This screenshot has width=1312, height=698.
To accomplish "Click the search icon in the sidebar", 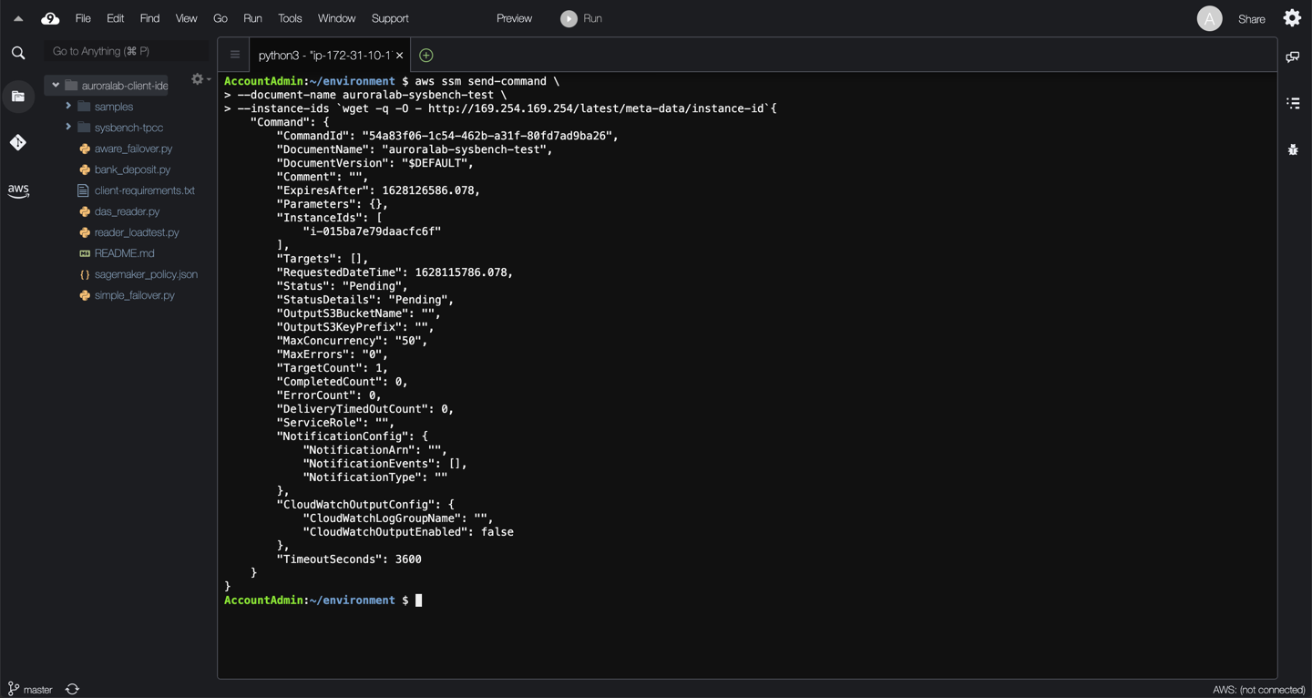I will [x=18, y=52].
